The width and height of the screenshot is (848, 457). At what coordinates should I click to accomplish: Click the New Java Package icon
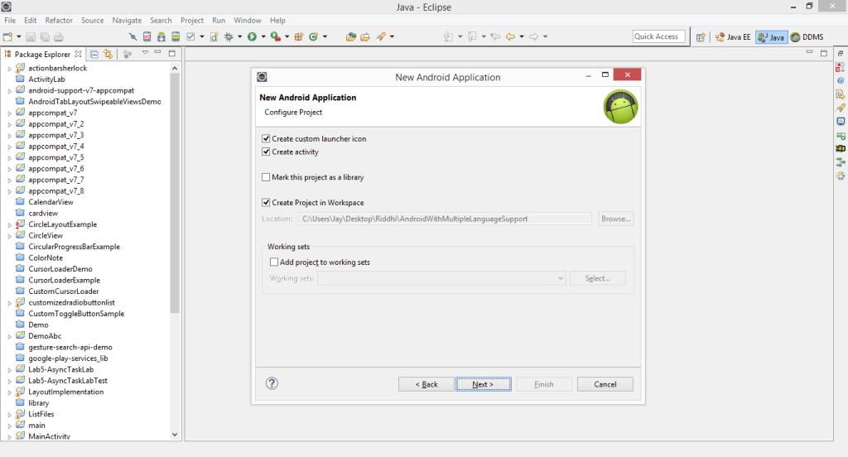[298, 36]
